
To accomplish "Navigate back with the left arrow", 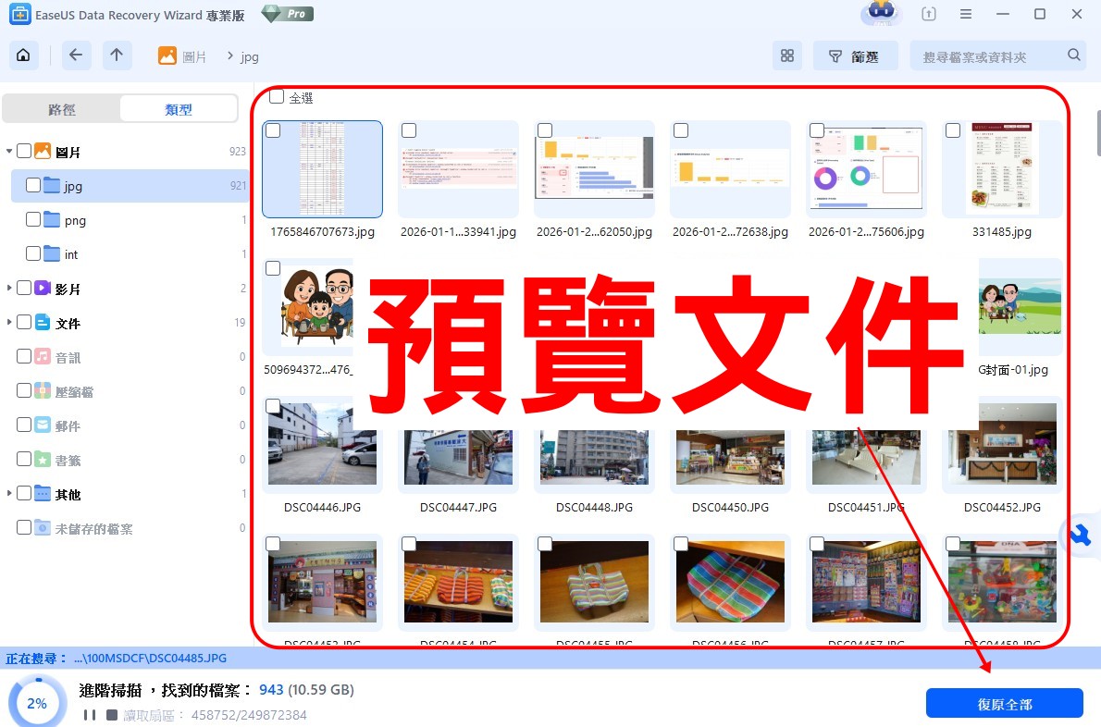I will (76, 55).
